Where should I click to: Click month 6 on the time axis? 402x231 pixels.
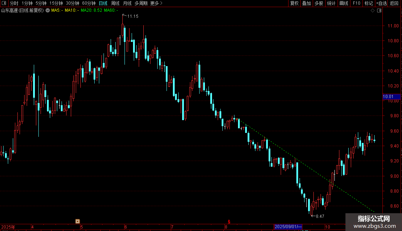point(126,227)
